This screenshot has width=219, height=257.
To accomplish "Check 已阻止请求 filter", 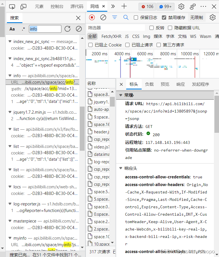I will (127, 45).
